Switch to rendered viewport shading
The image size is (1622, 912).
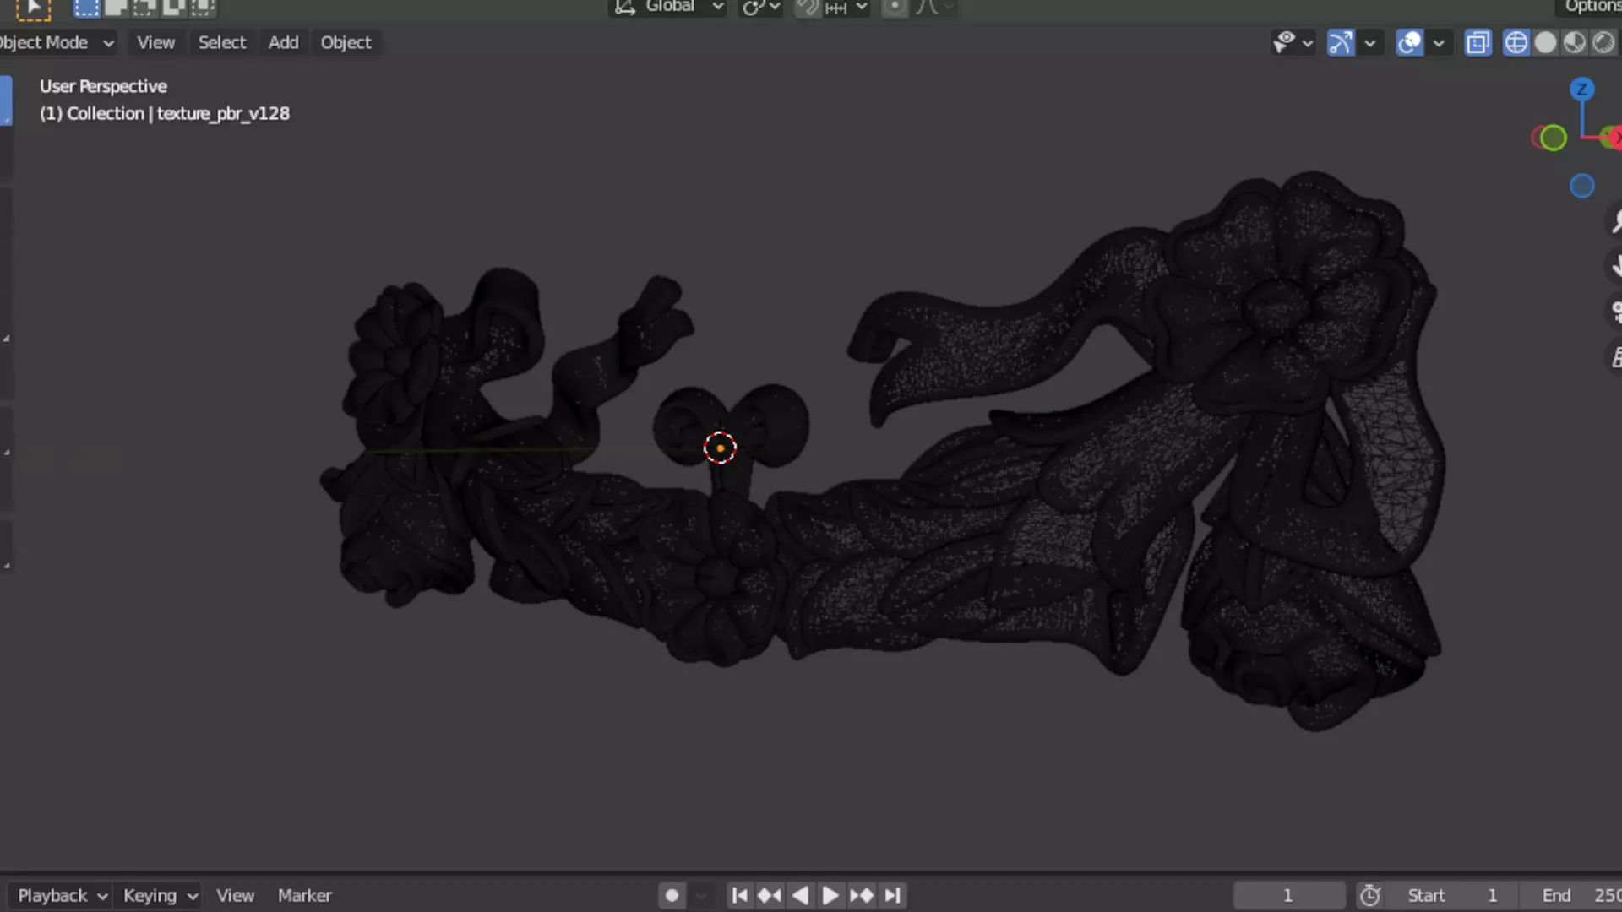coord(1603,43)
